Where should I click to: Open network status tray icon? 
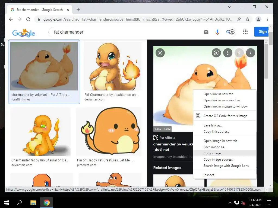pos(236,203)
